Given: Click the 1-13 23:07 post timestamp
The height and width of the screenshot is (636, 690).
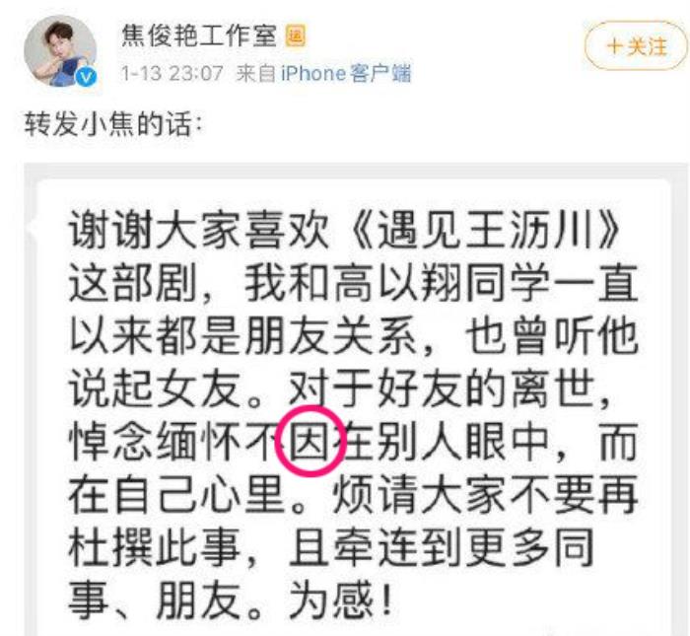Looking at the screenshot, I should (x=172, y=73).
